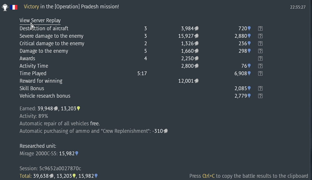Open help icon for Skill Bonus row
The width and height of the screenshot is (312, 180).
point(260,88)
